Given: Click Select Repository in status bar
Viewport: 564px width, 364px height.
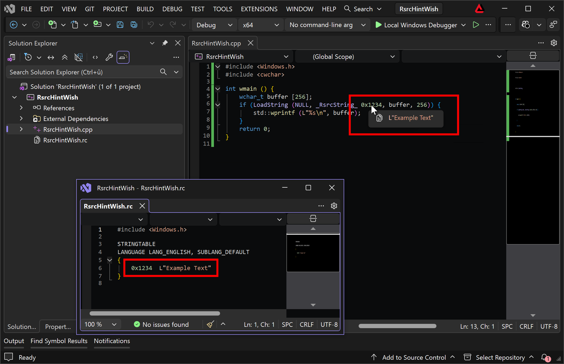Looking at the screenshot, I should [x=499, y=357].
